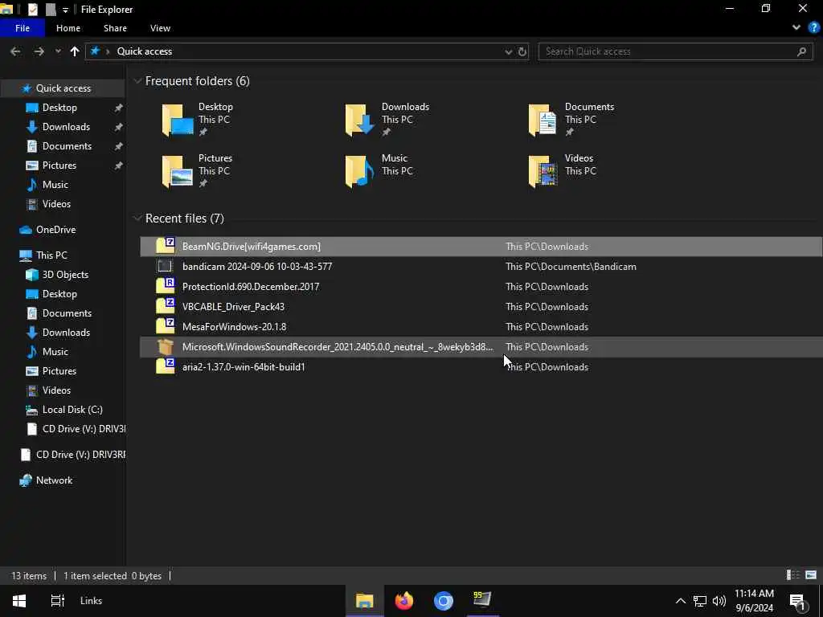823x617 pixels.
Task: Select the BeamNG.Drive[wifi4games.com] archive icon
Action: point(166,246)
